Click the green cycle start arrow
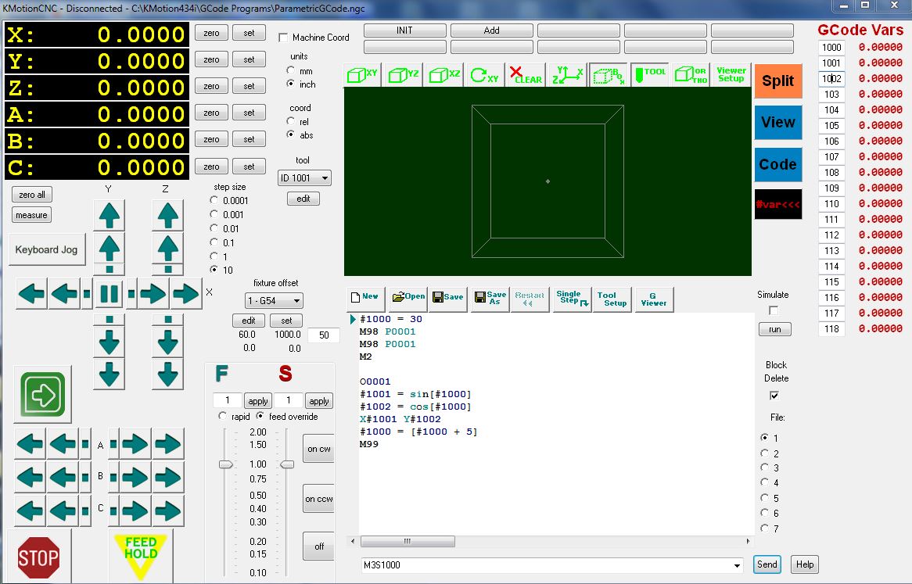The height and width of the screenshot is (584, 912). pyautogui.click(x=42, y=394)
